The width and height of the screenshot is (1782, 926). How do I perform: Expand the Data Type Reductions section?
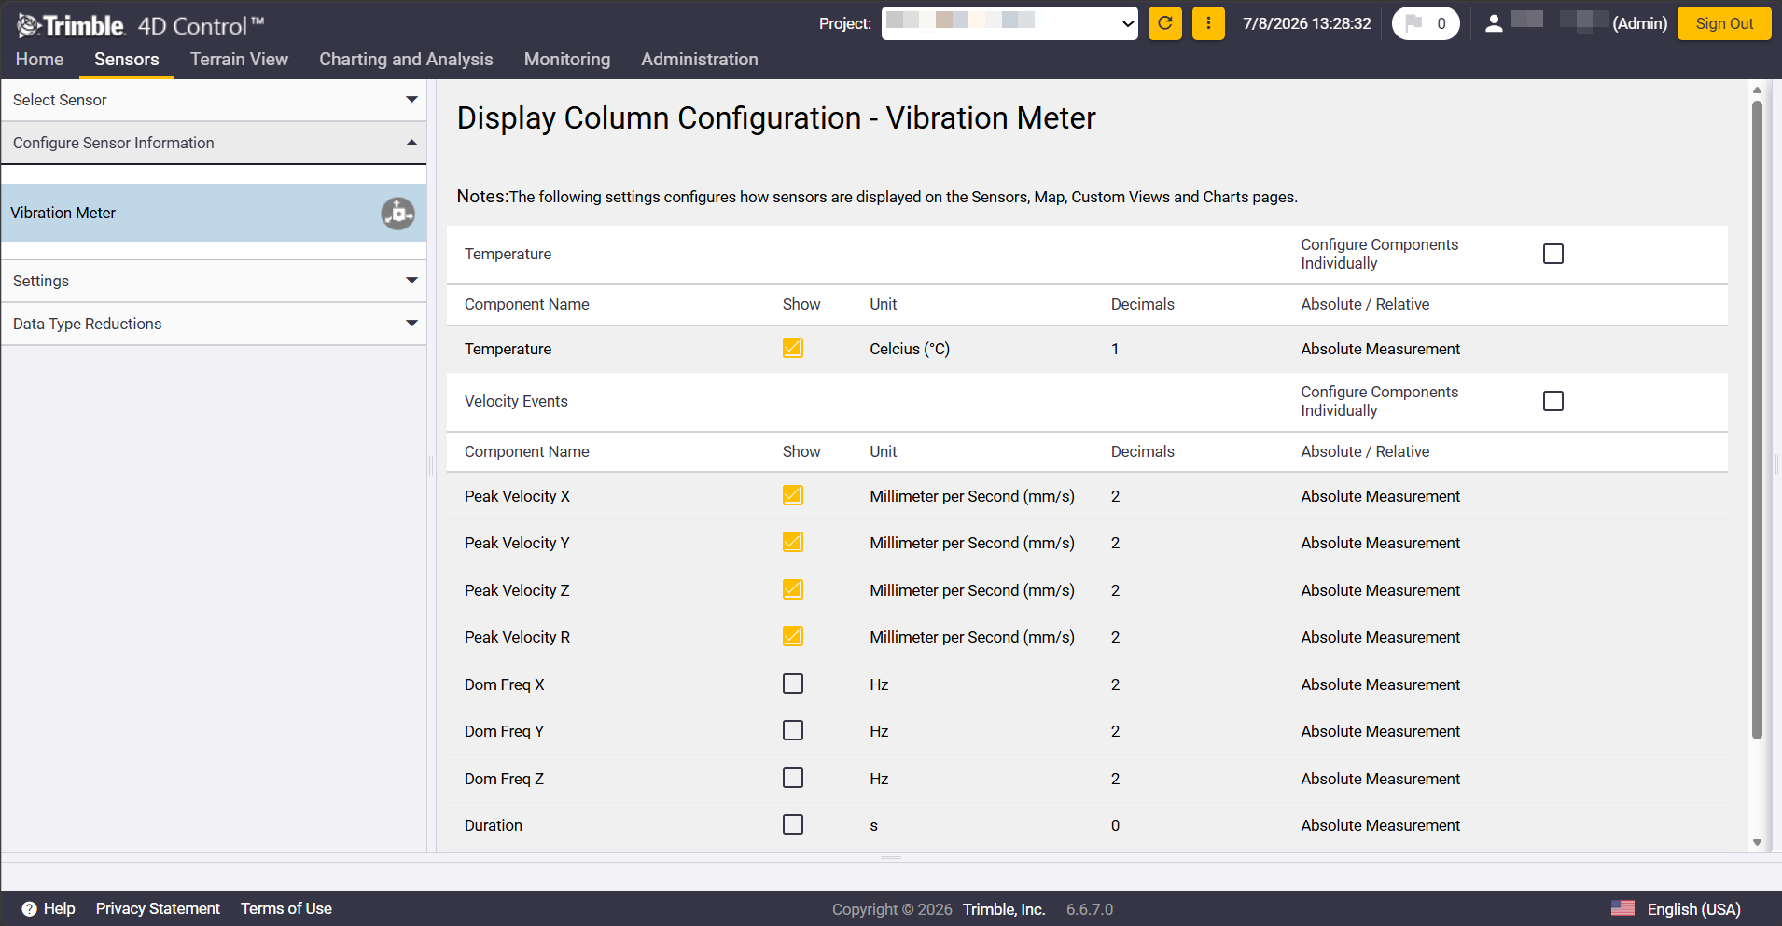coord(214,324)
